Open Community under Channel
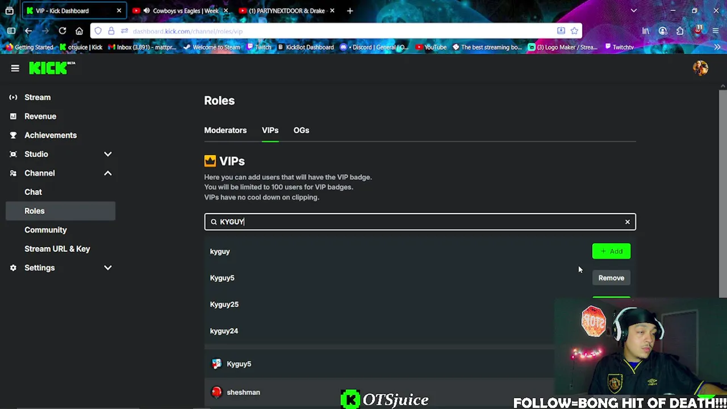The width and height of the screenshot is (727, 409). point(45,229)
